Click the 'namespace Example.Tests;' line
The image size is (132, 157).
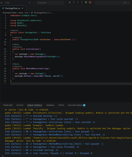coord(24,16)
